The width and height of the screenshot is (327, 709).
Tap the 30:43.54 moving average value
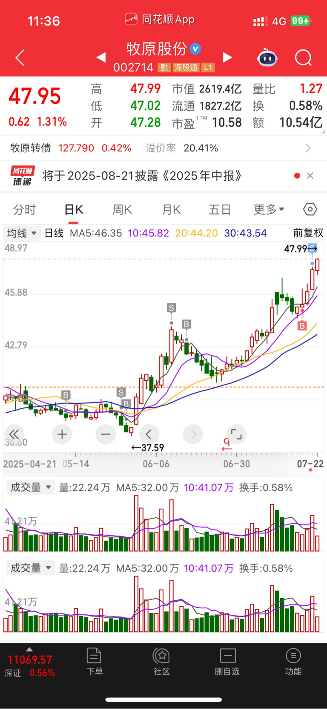(x=245, y=233)
